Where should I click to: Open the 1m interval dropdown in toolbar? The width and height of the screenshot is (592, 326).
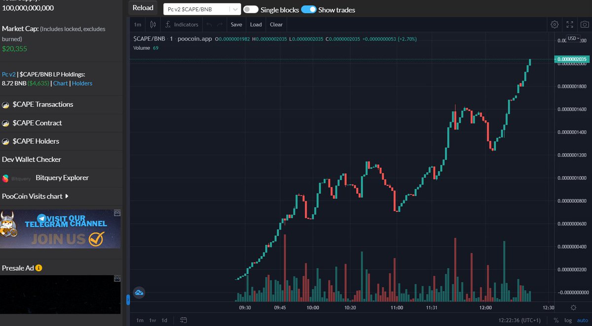138,24
